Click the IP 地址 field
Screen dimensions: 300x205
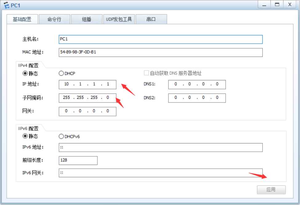(x=87, y=84)
